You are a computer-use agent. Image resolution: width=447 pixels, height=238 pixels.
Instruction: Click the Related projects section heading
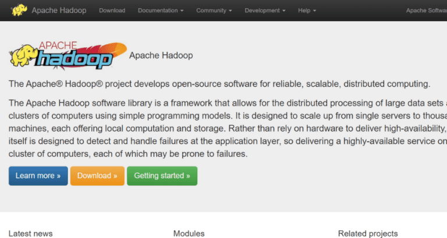point(368,233)
